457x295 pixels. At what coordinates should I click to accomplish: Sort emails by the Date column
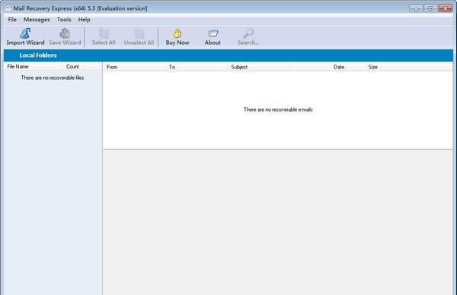pos(339,67)
